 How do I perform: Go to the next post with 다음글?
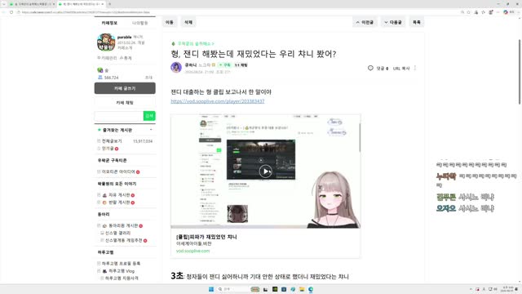393,22
